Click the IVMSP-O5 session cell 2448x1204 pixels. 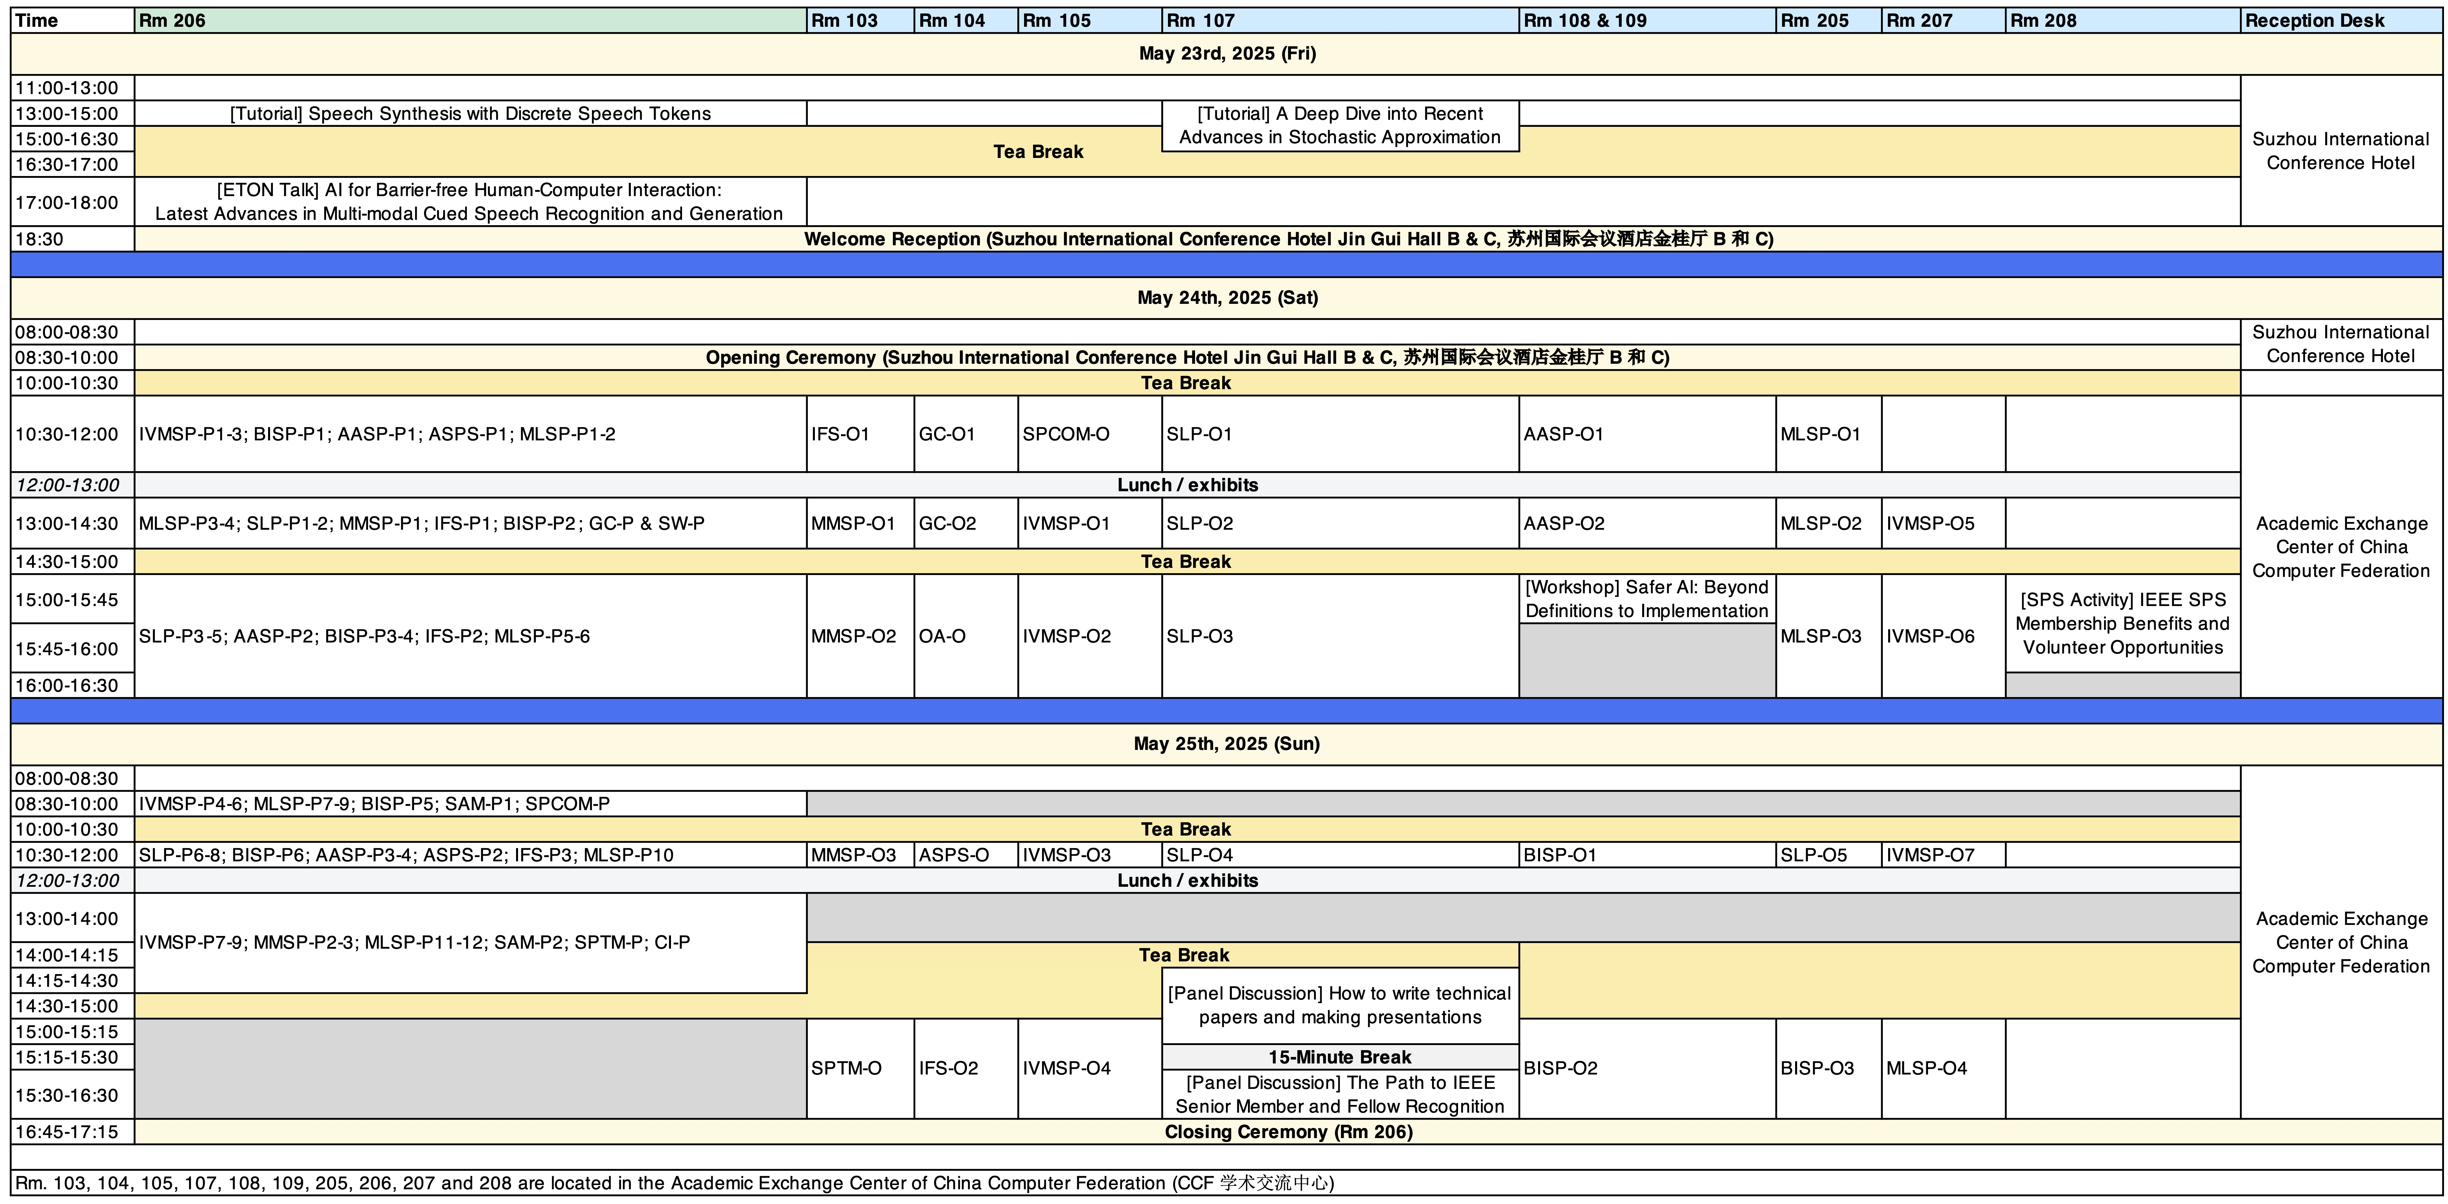coord(1943,524)
